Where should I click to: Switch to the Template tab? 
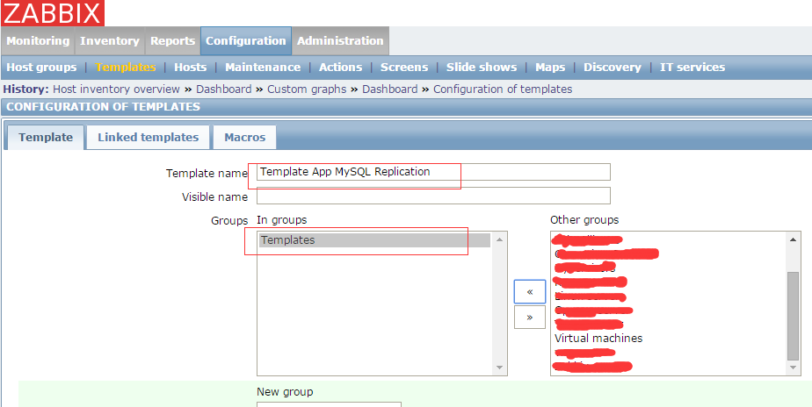pos(46,137)
